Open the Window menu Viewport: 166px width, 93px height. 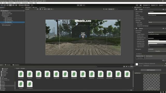click(x=31, y=3)
